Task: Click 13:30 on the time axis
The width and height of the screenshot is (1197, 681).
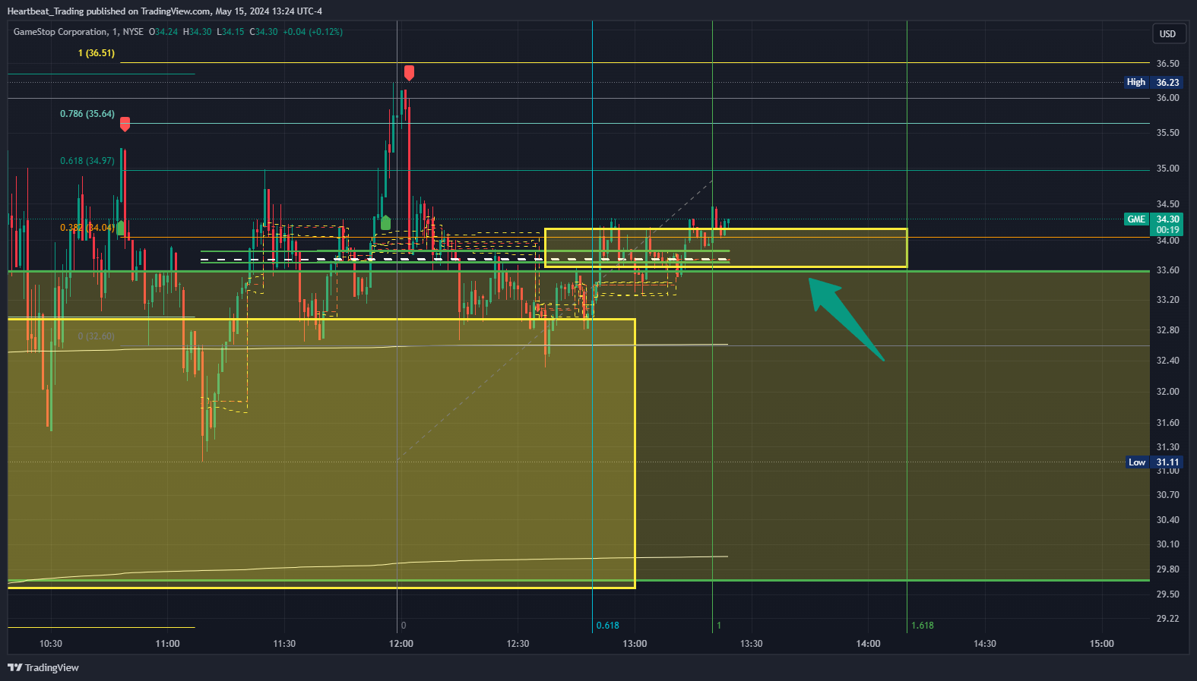Action: click(752, 644)
